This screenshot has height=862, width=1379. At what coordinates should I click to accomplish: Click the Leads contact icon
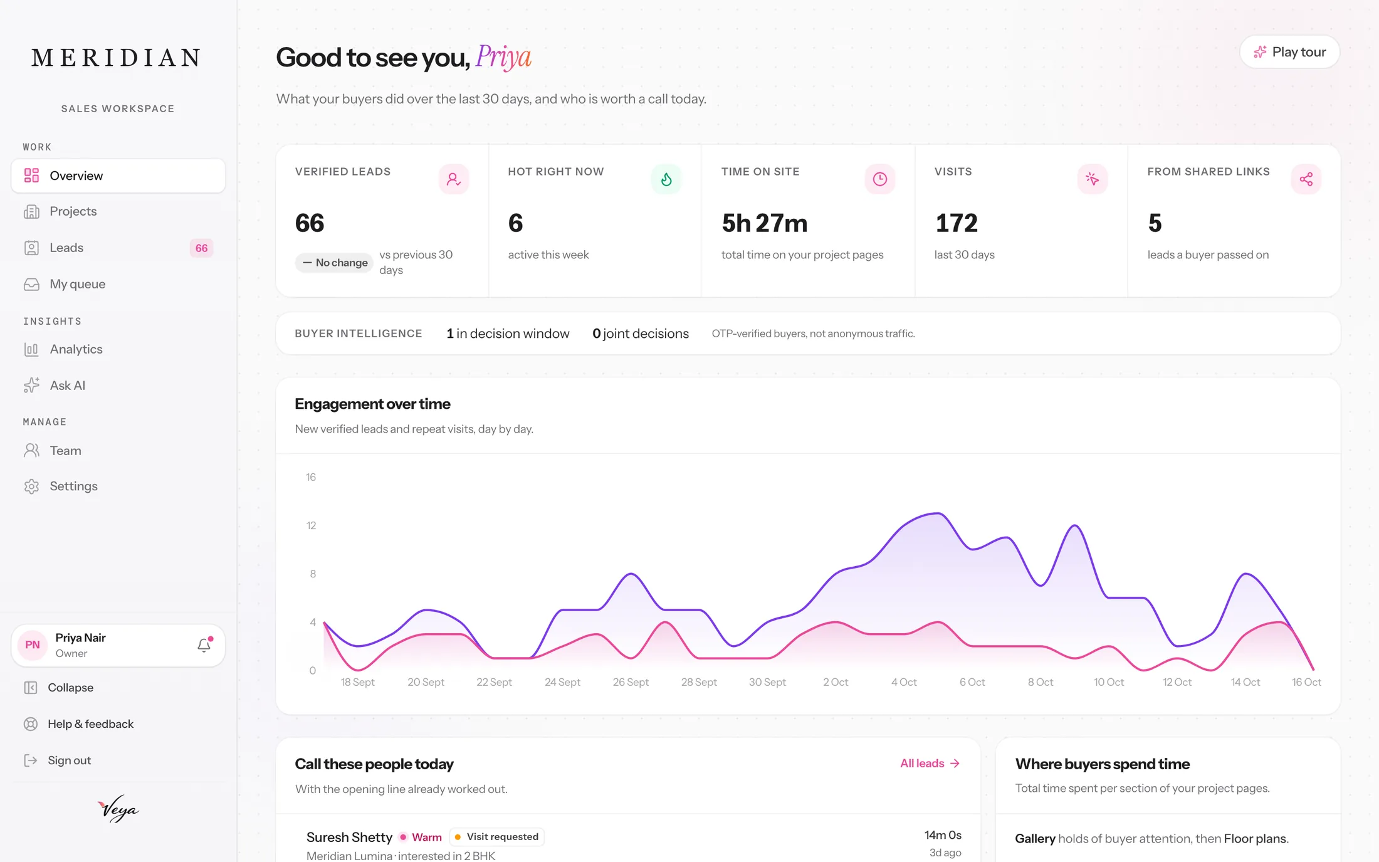(x=31, y=248)
